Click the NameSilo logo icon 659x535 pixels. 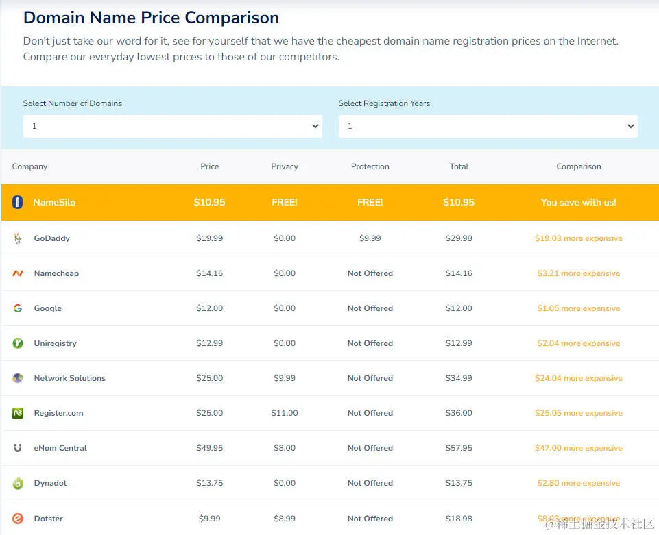tap(18, 202)
